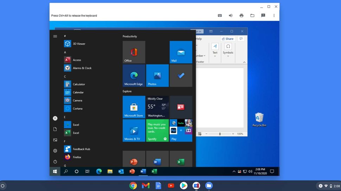This screenshot has height=191, width=341.
Task: Click the Cortana circle on taskbar
Action: coord(77,171)
